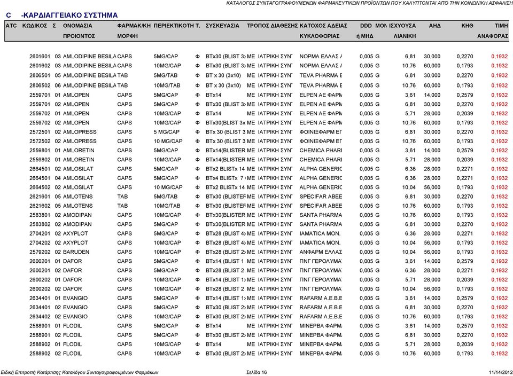Viewport: 513px width, 376px height.
Task: Select product code 2583802
Action: pos(40,224)
